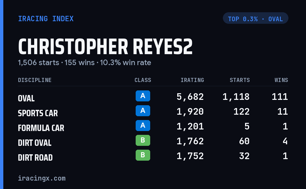The image size is (306, 189).
Task: Select the IRACING INDEX header label
Action: tap(46, 19)
